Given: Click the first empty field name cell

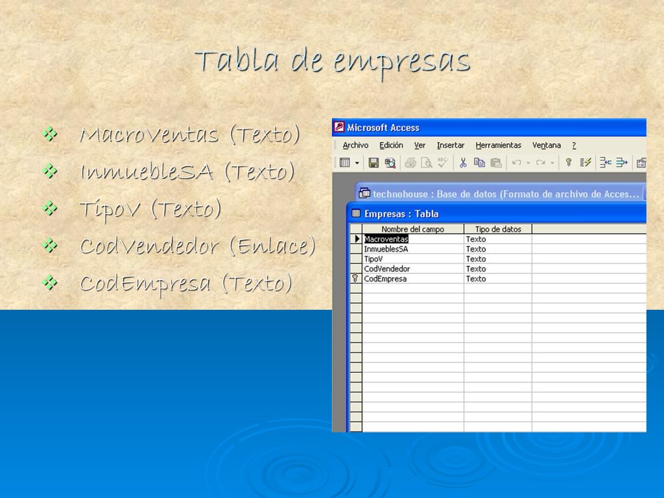Looking at the screenshot, I should (413, 289).
